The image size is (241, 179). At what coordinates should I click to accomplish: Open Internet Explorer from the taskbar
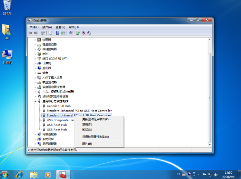(19, 174)
